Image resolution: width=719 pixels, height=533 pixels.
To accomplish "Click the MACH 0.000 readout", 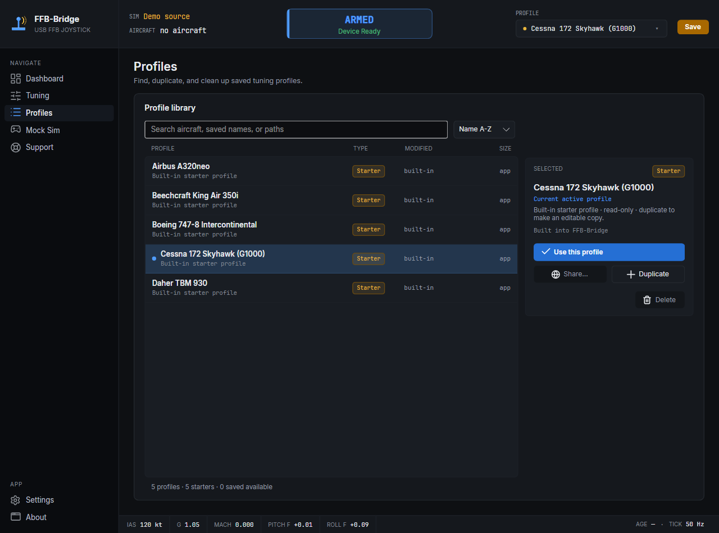I will coord(234,525).
